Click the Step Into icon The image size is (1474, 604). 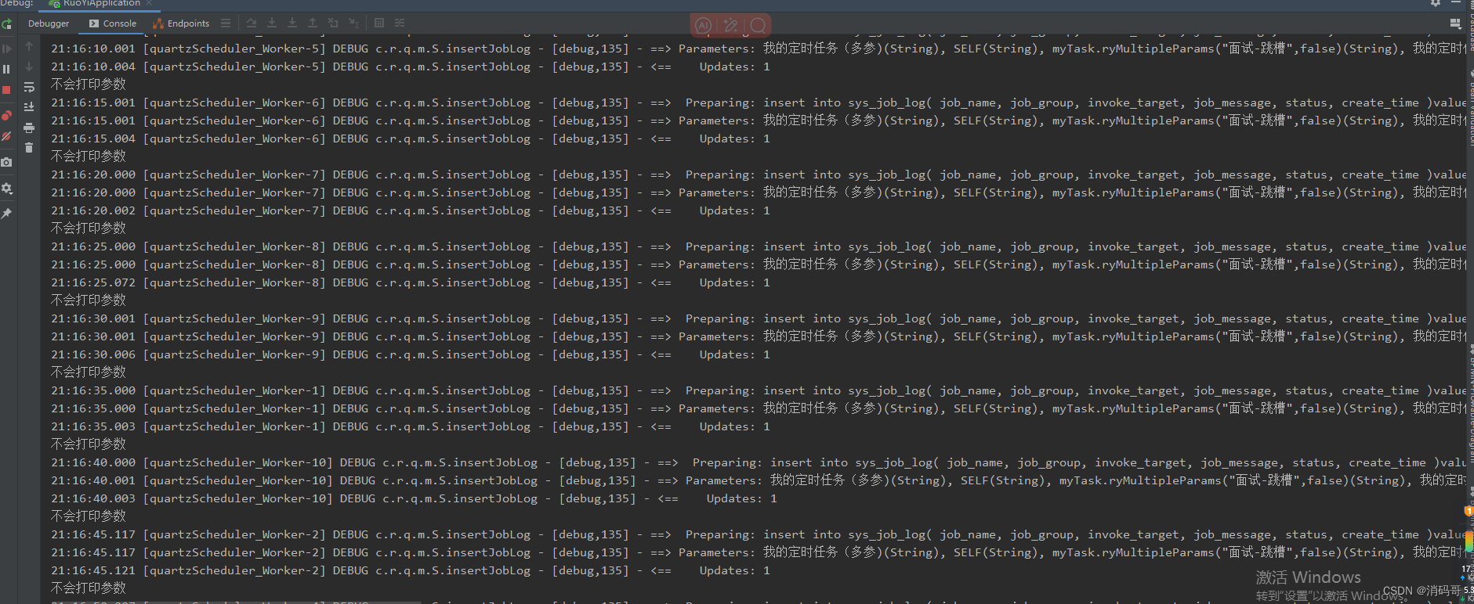point(272,23)
